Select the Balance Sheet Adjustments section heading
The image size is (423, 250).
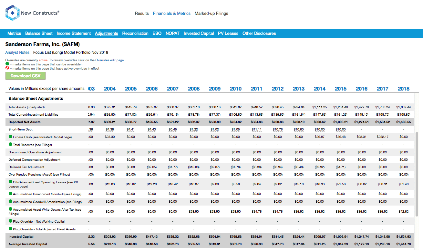pos(36,99)
